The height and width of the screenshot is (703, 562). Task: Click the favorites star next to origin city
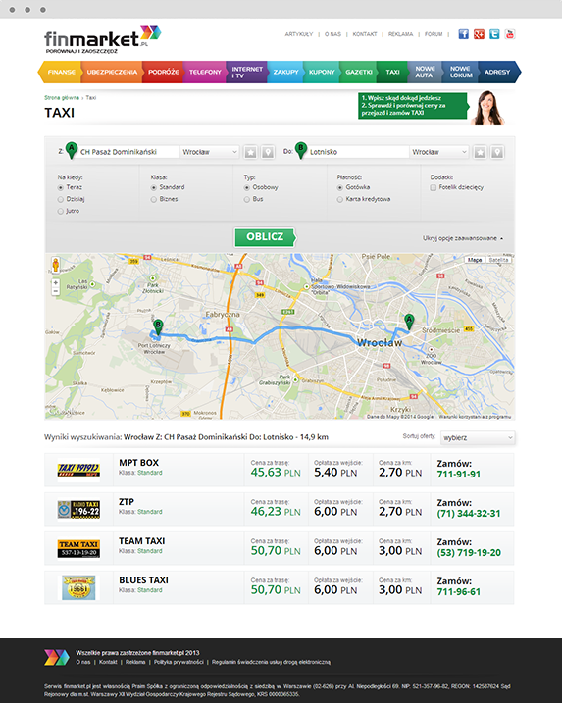point(251,152)
